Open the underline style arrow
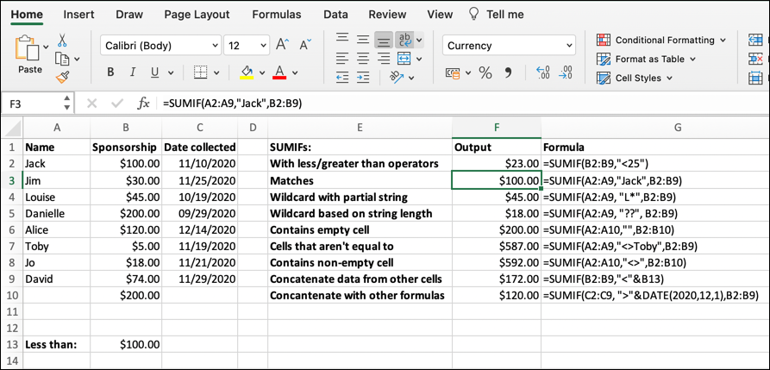Image resolution: width=770 pixels, height=370 pixels. 171,72
